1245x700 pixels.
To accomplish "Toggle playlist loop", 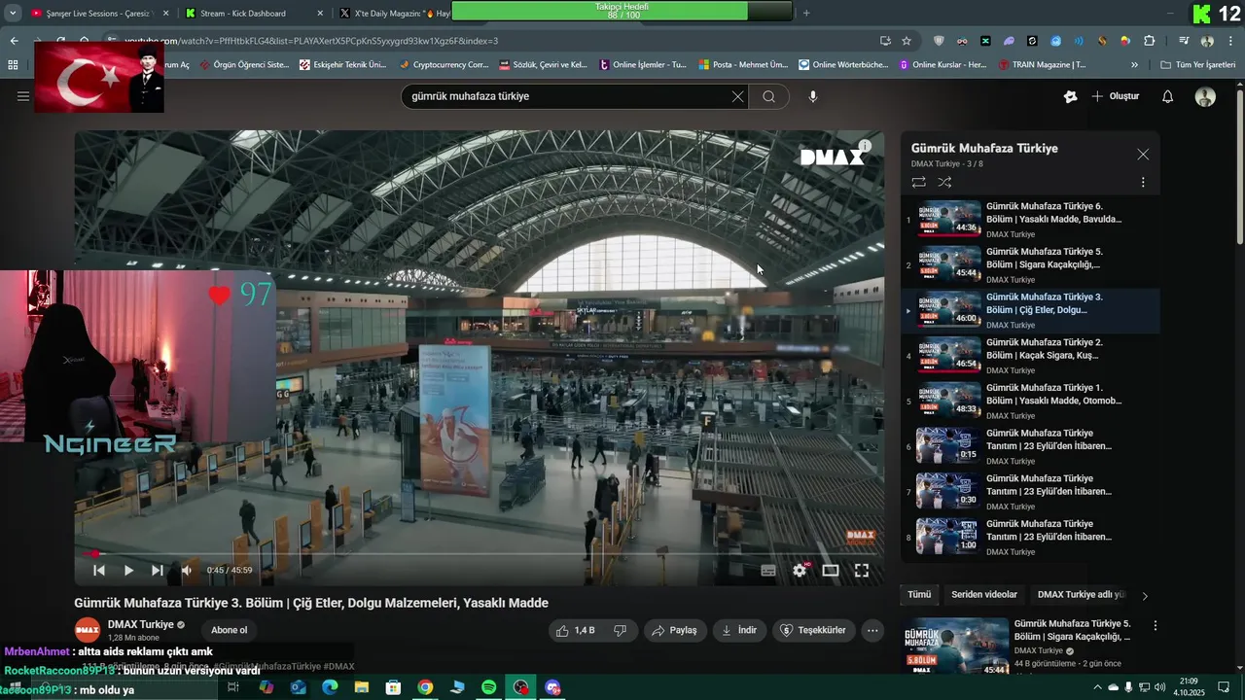I will pyautogui.click(x=918, y=182).
